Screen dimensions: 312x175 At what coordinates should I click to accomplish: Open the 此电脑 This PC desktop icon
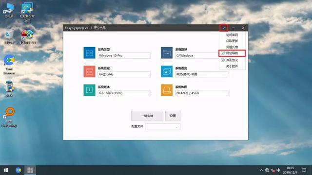click(x=9, y=10)
